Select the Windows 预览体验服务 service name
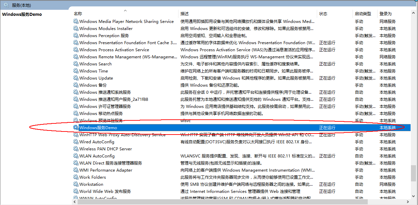Image resolution: width=418 pixels, height=205 pixels. 101,120
